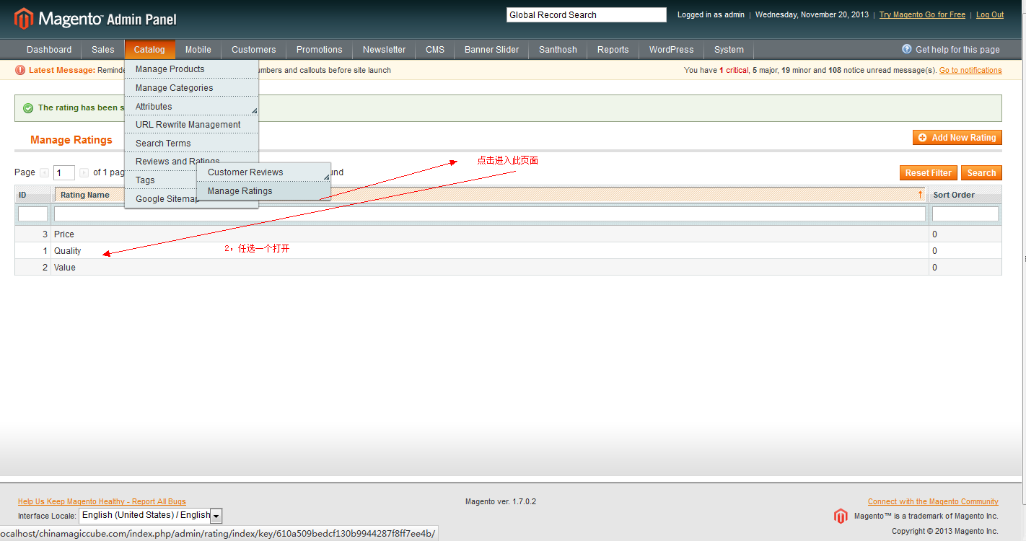The height and width of the screenshot is (541, 1026).
Task: Go to previous page arrow icon
Action: coord(45,172)
